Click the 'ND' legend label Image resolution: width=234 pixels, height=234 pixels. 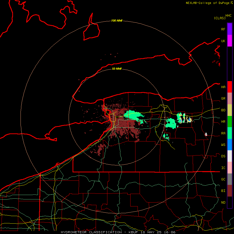(x=223, y=203)
